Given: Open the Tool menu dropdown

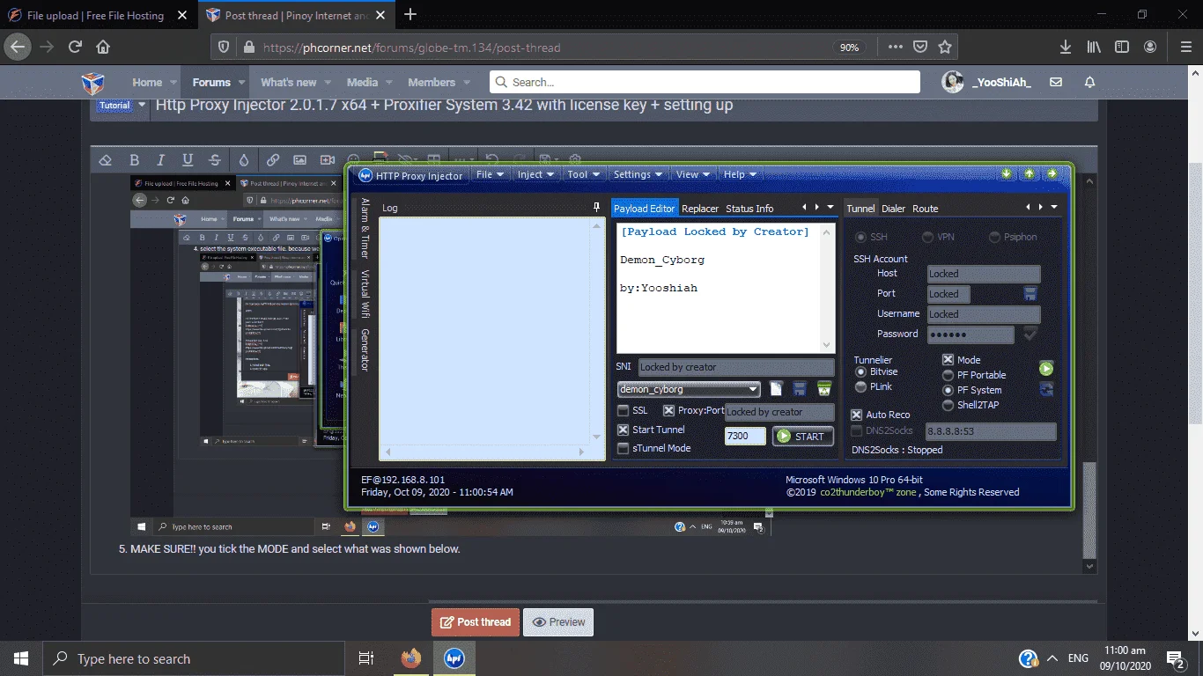Looking at the screenshot, I should point(583,174).
